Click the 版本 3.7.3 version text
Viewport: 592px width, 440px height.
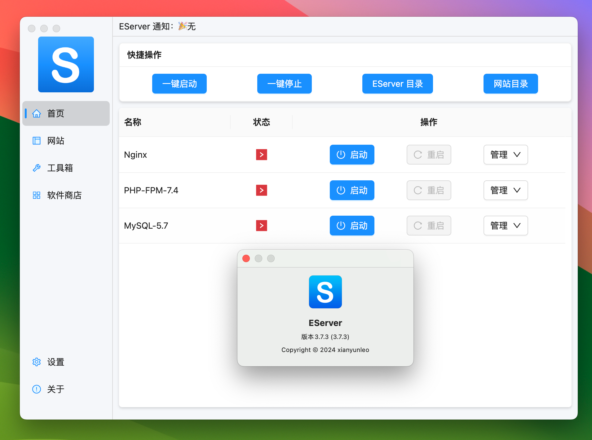[325, 337]
